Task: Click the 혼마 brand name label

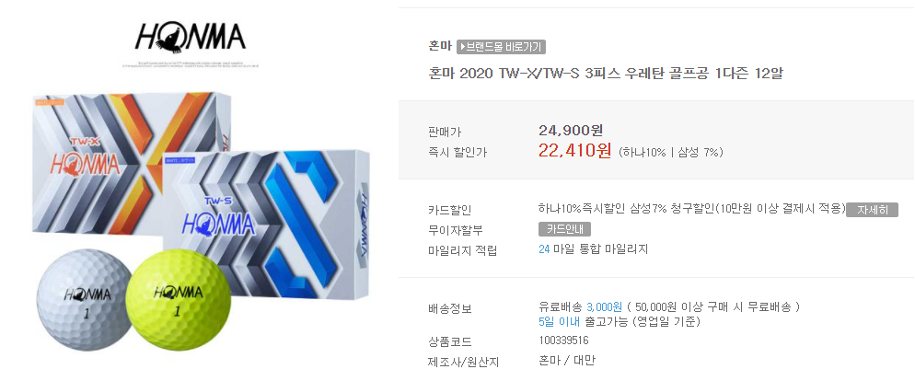Action: coord(439,46)
